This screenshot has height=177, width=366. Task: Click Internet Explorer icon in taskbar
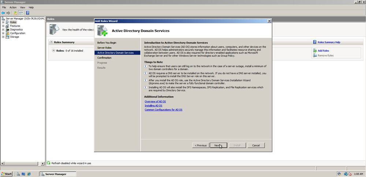pos(29,174)
